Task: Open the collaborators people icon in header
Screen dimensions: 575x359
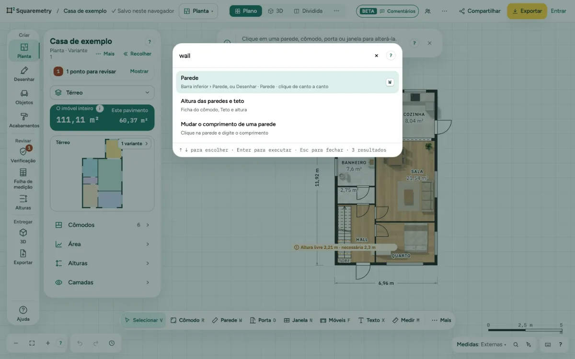Action: 427,11
